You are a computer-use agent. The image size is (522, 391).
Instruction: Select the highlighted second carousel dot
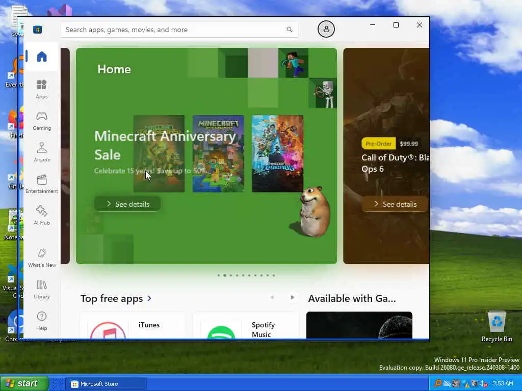coord(225,275)
